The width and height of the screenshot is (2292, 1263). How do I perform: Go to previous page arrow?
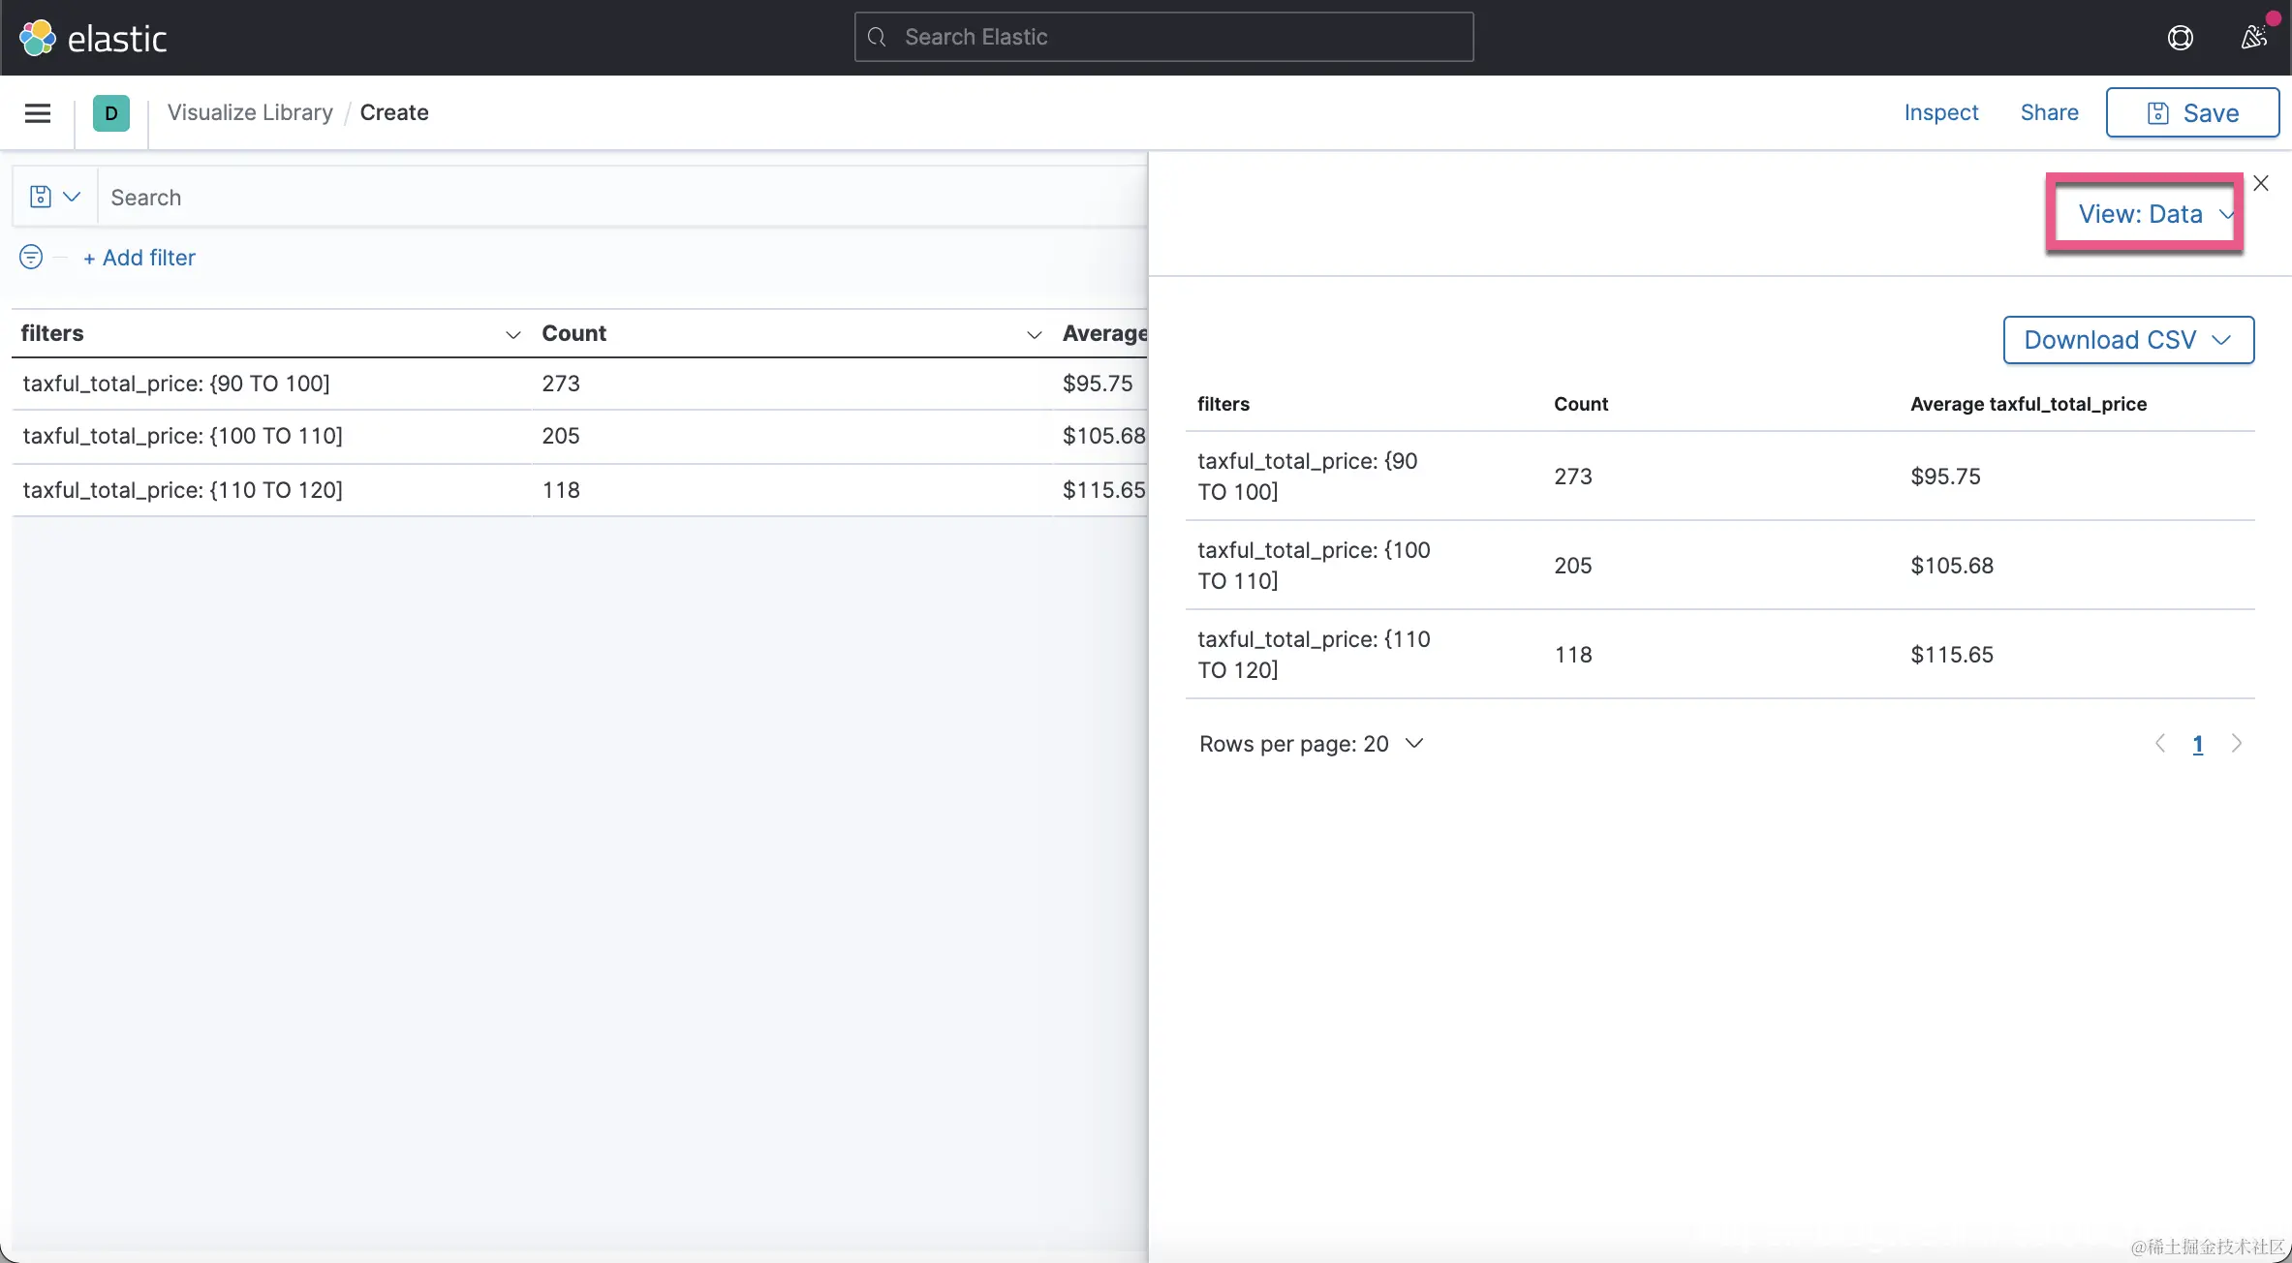pos(2160,743)
